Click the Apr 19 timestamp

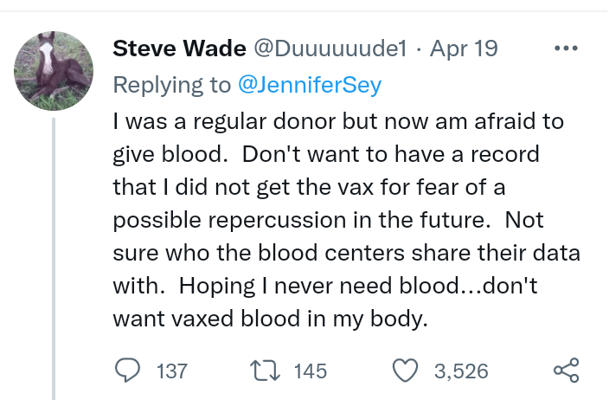tap(465, 48)
